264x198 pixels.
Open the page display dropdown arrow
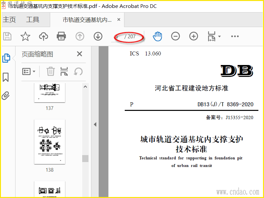(x=219, y=36)
